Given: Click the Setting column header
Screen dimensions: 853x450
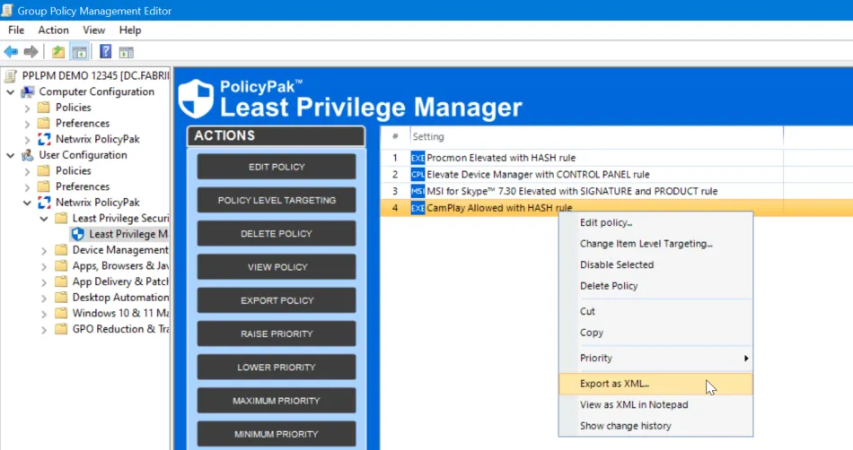Looking at the screenshot, I should point(428,137).
